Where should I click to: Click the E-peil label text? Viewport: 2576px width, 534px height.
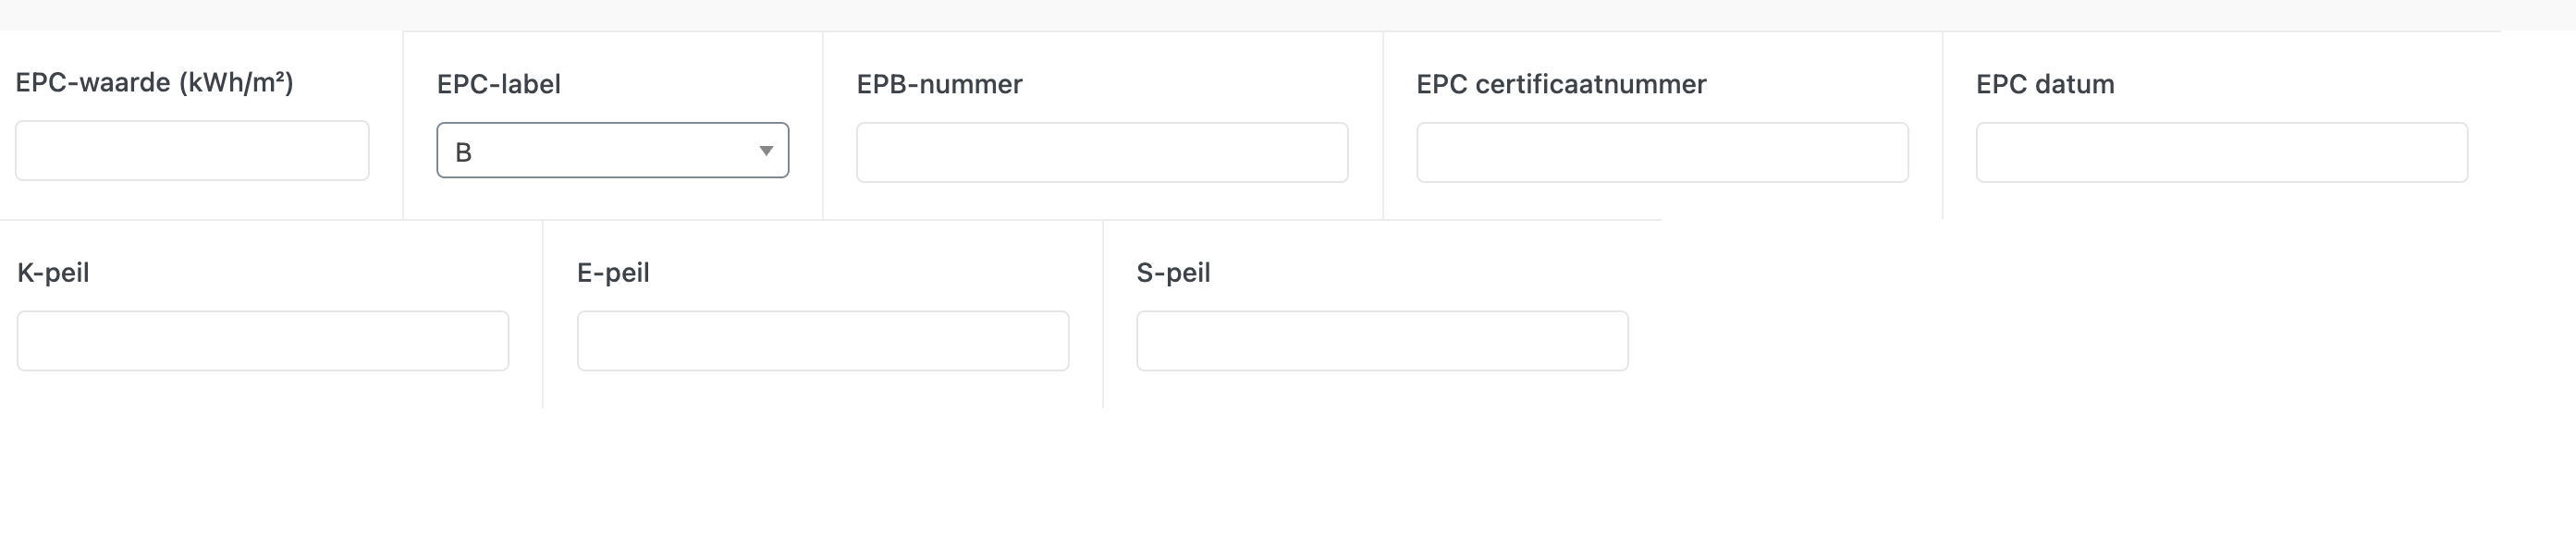(613, 273)
